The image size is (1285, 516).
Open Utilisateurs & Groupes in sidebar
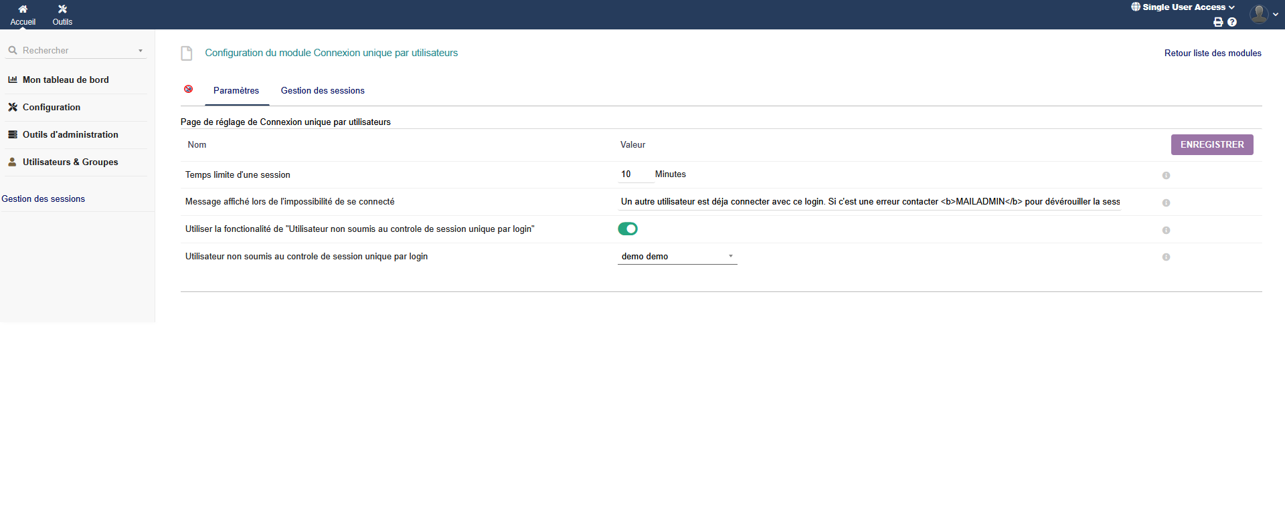70,162
